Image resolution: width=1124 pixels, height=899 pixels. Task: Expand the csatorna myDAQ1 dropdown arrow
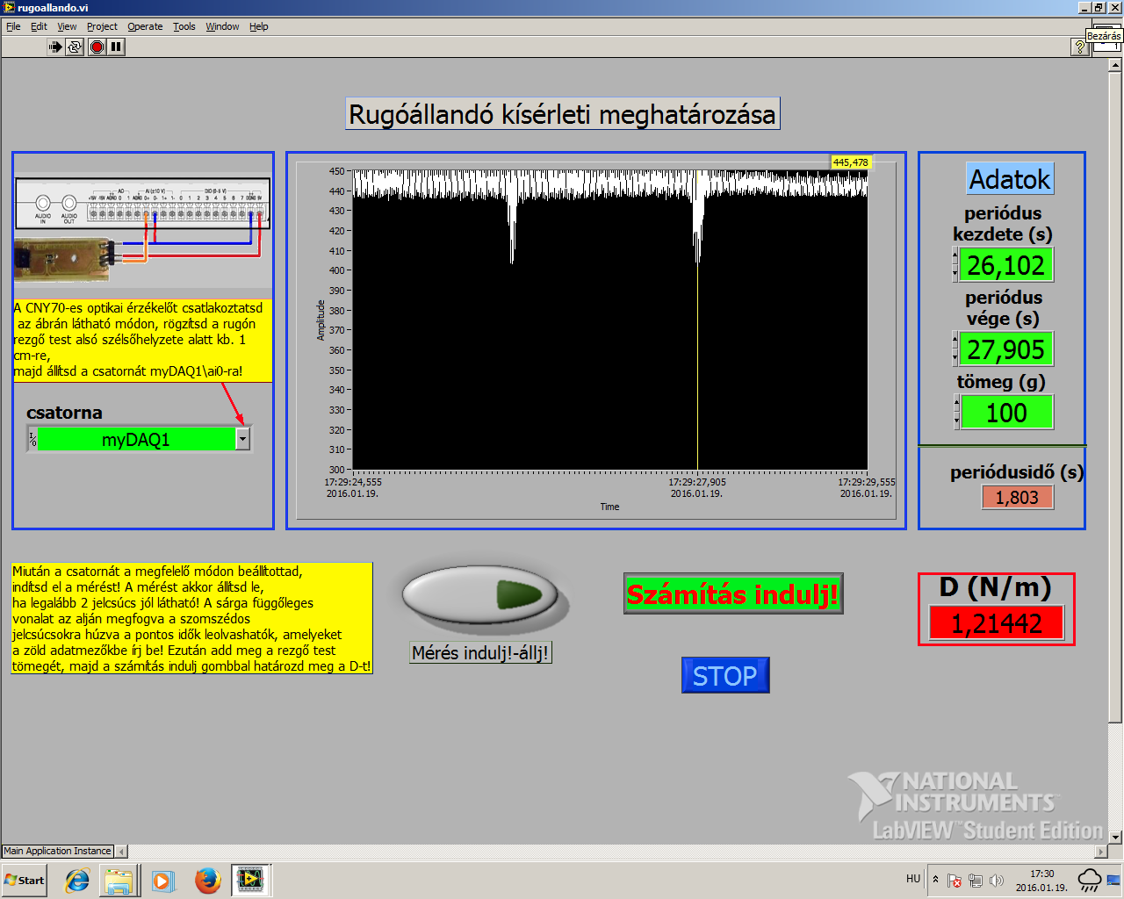243,439
